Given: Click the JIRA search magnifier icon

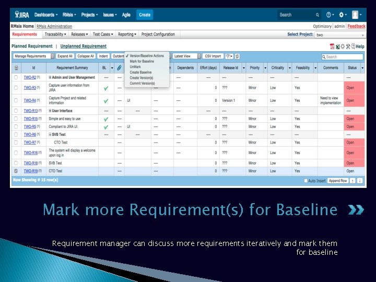Looking at the screenshot, I should pyautogui.click(x=318, y=15).
